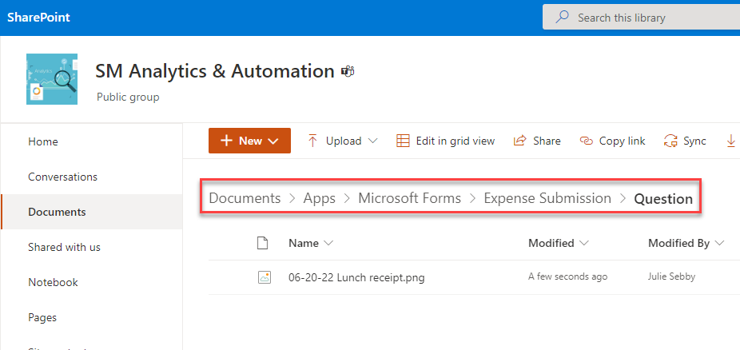The image size is (740, 350).
Task: Open the SM Analytics site logo
Action: coord(52,79)
